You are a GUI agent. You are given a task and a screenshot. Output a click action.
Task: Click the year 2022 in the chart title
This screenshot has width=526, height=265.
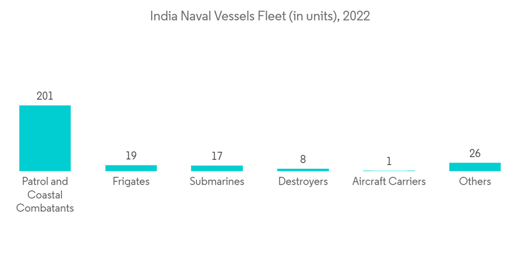click(x=356, y=16)
